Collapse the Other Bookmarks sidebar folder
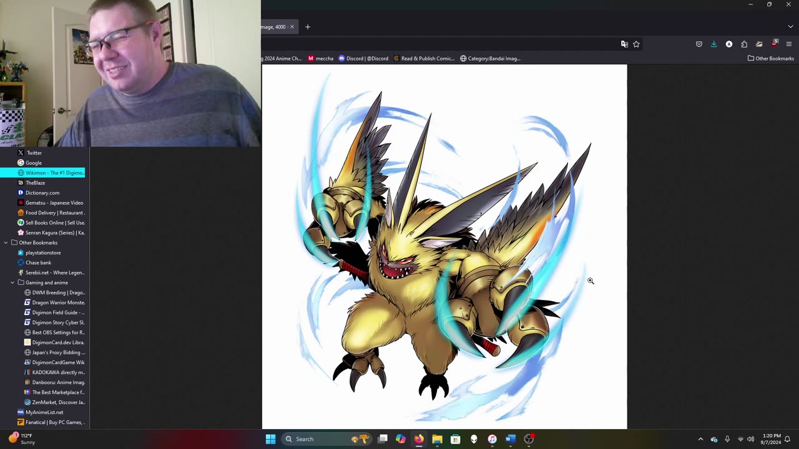 click(6, 243)
